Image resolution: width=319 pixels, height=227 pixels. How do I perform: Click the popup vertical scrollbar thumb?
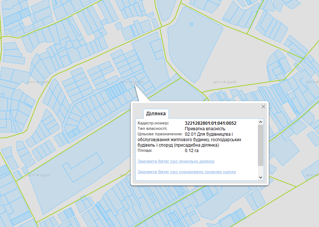[260, 145]
